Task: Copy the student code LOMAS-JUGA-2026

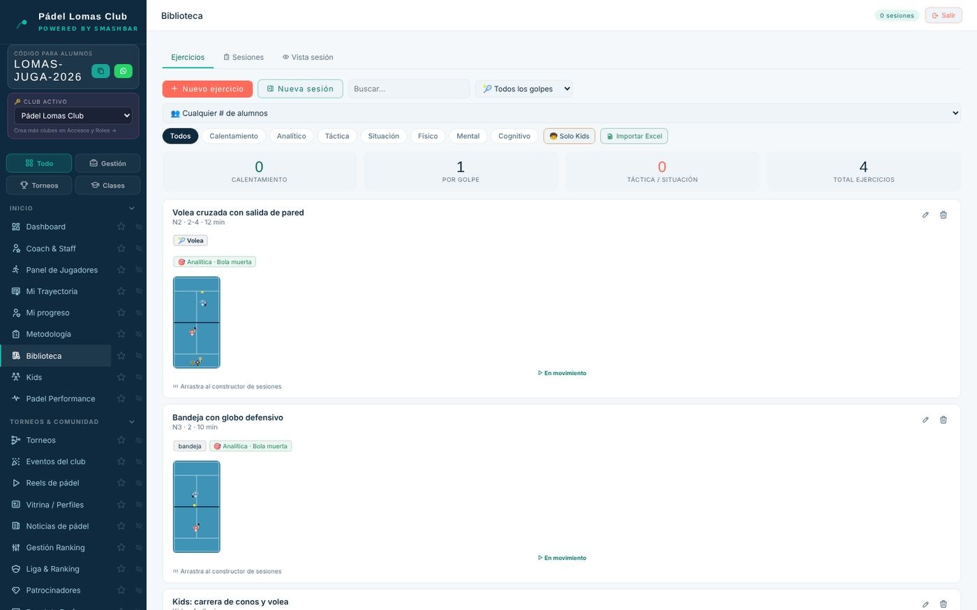Action: click(x=100, y=71)
